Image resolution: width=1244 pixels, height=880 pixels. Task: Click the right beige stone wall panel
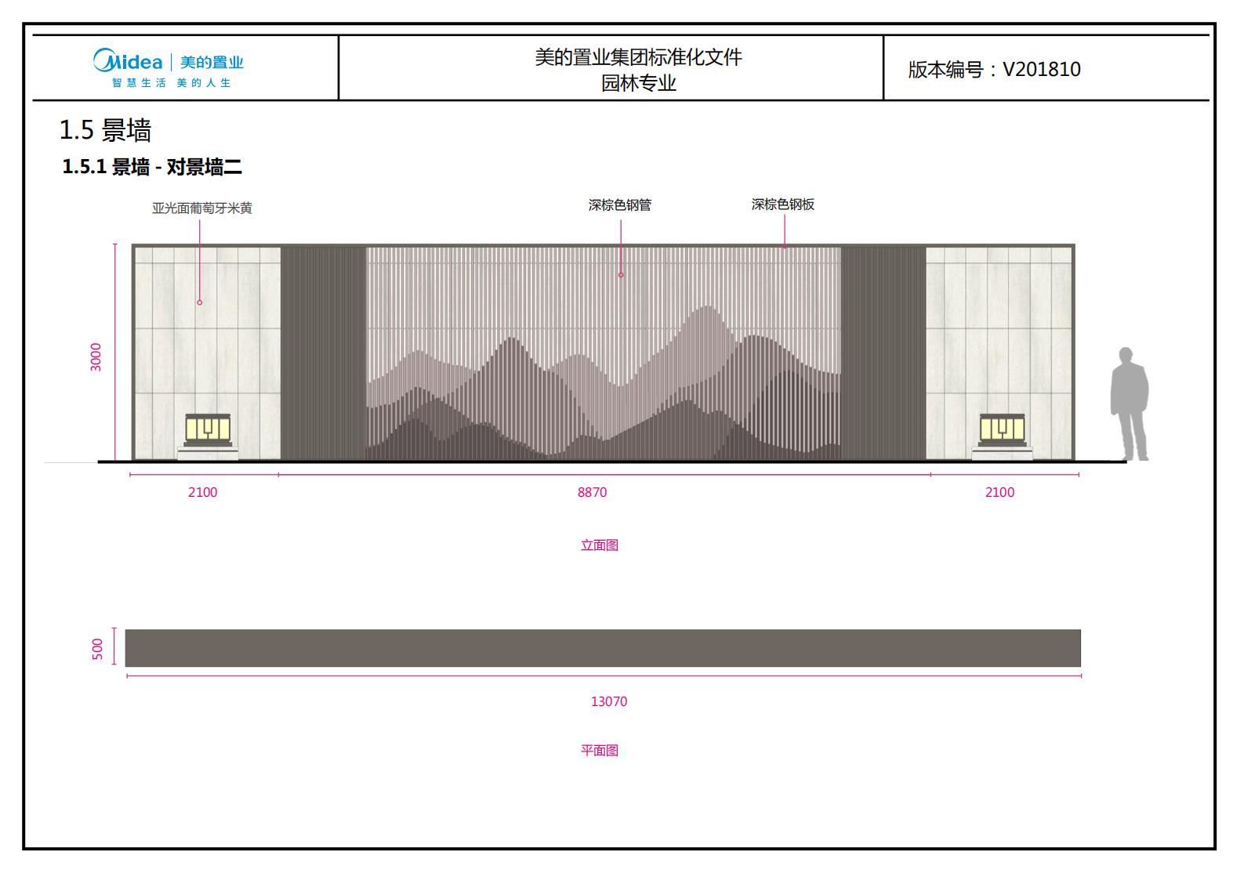point(999,353)
